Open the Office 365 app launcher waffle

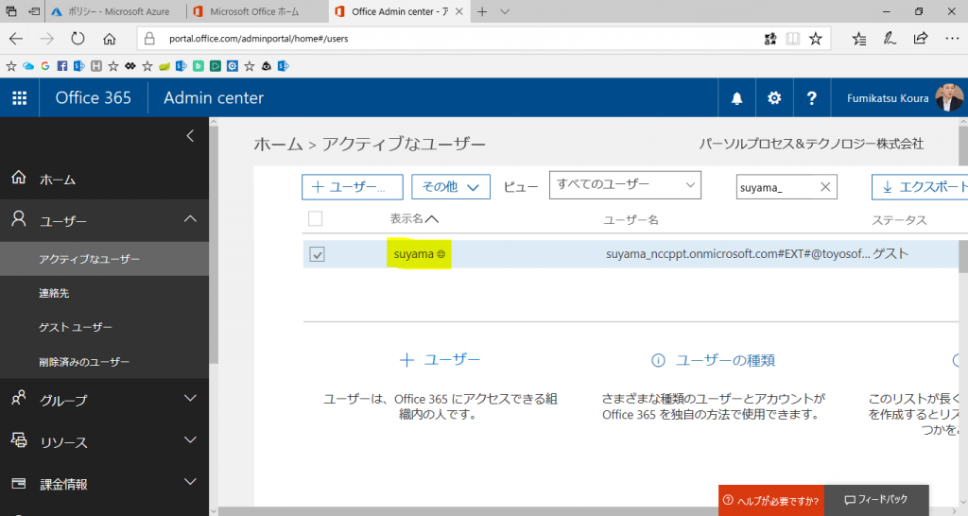point(20,98)
